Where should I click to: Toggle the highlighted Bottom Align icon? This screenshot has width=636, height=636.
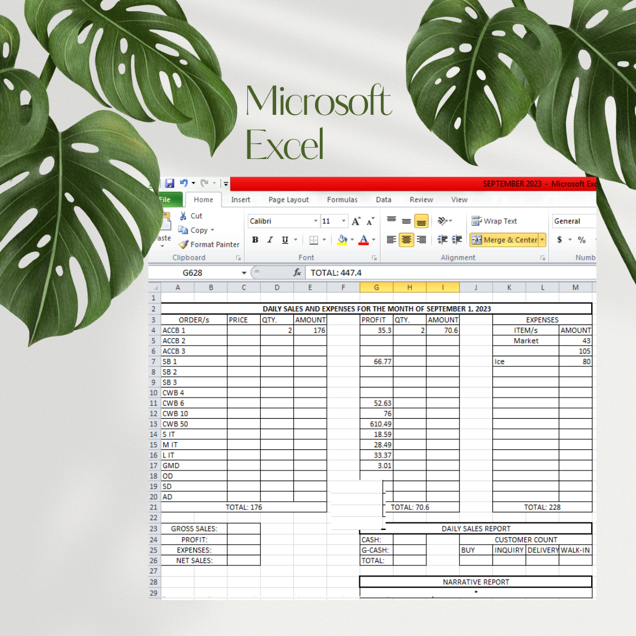[x=422, y=221]
